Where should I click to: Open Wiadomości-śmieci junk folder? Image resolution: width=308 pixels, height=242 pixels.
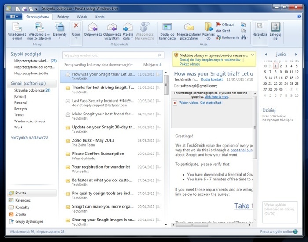[x=29, y=121]
